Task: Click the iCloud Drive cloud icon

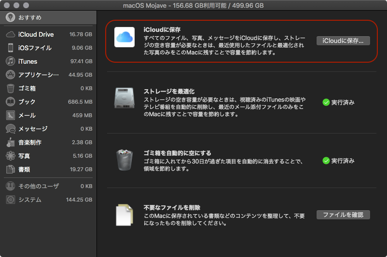Action: [10, 34]
